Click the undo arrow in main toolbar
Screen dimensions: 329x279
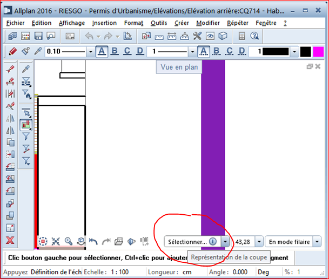coord(89,36)
